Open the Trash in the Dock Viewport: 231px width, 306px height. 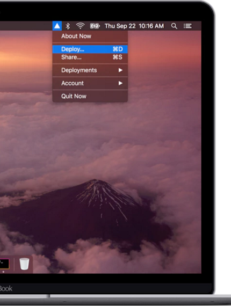click(x=24, y=264)
